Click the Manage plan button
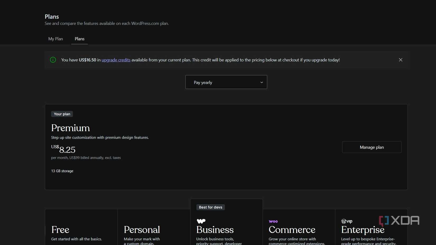The width and height of the screenshot is (436, 245). 372,147
